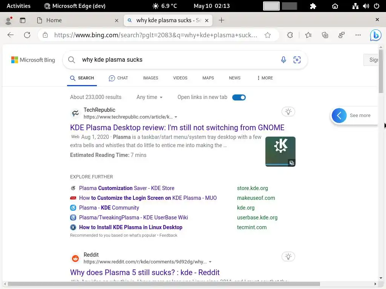Open the Collections icon
The height and width of the screenshot is (289, 386).
(x=325, y=35)
